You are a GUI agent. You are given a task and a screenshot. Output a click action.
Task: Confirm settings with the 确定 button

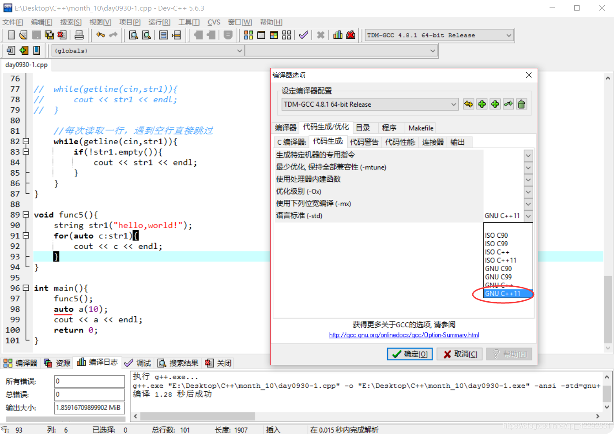[x=409, y=354]
